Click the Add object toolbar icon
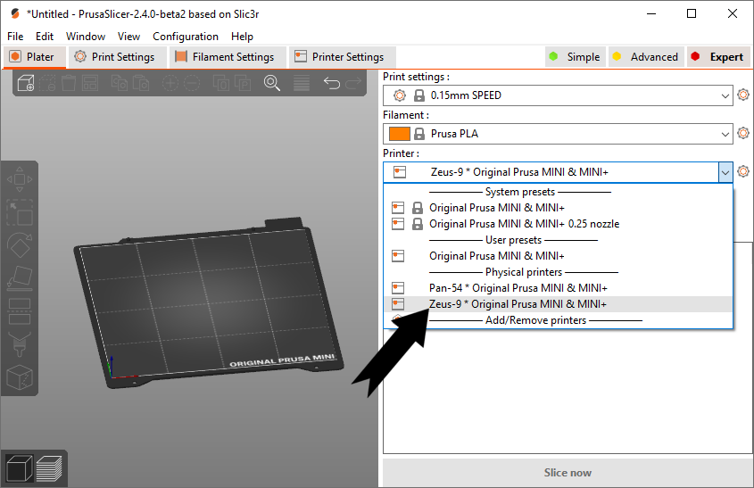The height and width of the screenshot is (488, 754). tap(26, 83)
